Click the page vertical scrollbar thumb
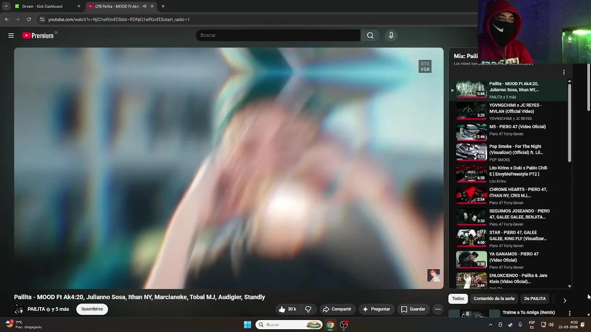Screen dimensions: 591x332 pyautogui.click(x=589, y=88)
